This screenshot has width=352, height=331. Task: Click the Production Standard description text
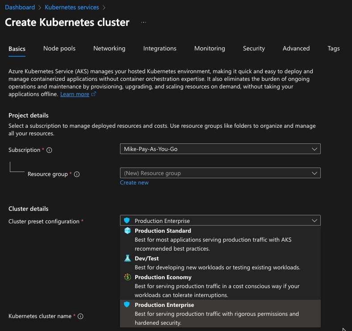pos(213,244)
